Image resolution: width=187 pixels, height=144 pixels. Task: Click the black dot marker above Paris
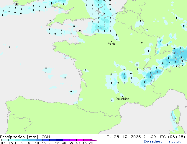(x=111, y=41)
